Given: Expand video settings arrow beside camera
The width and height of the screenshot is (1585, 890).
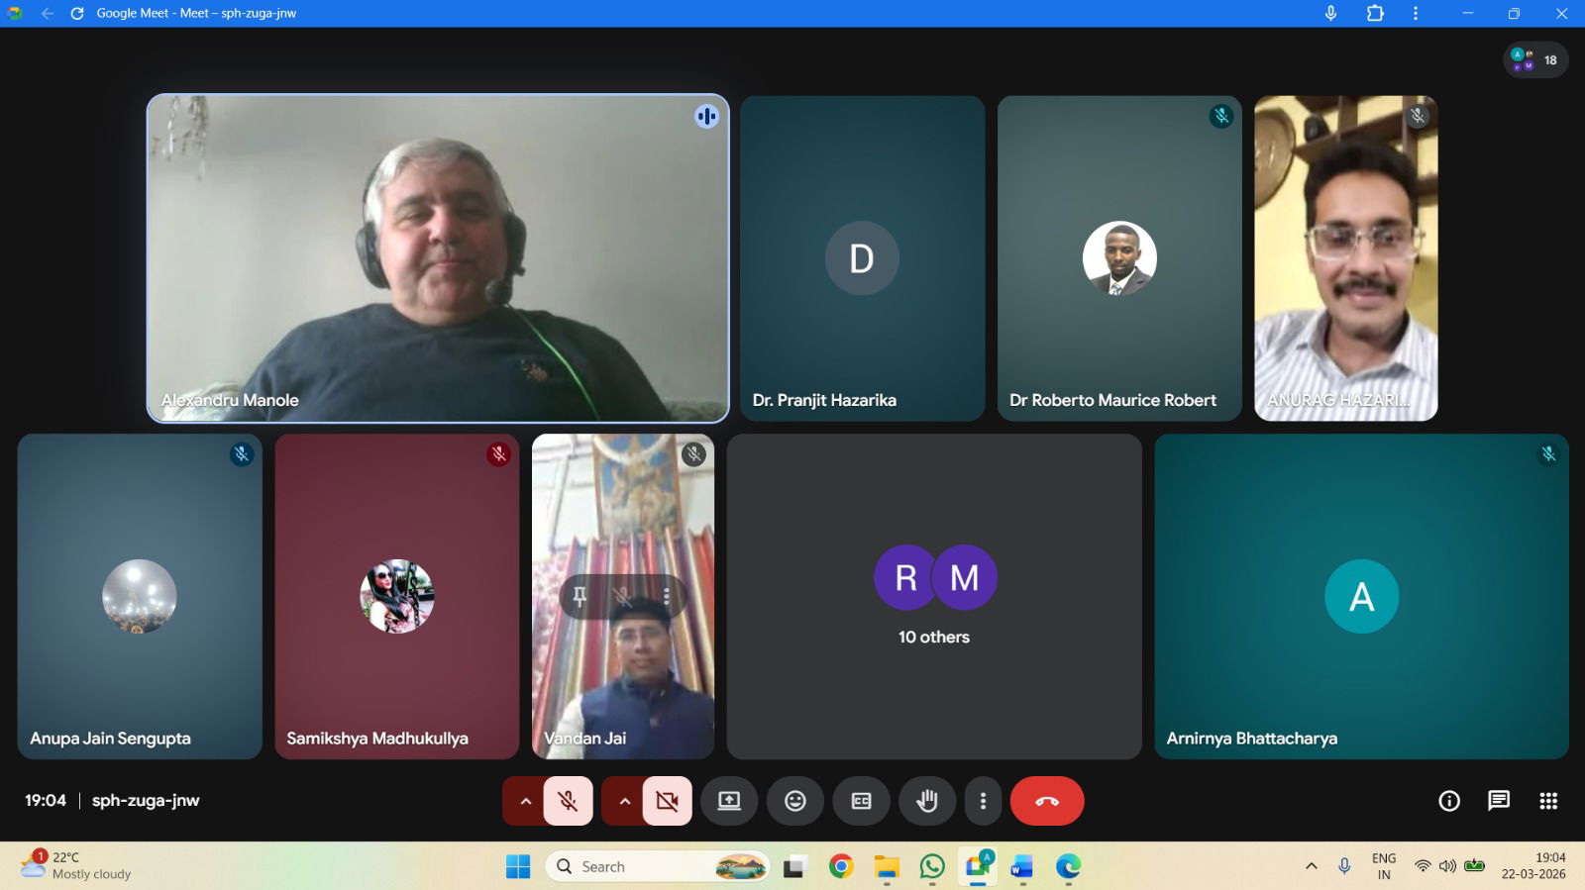Looking at the screenshot, I should (624, 801).
